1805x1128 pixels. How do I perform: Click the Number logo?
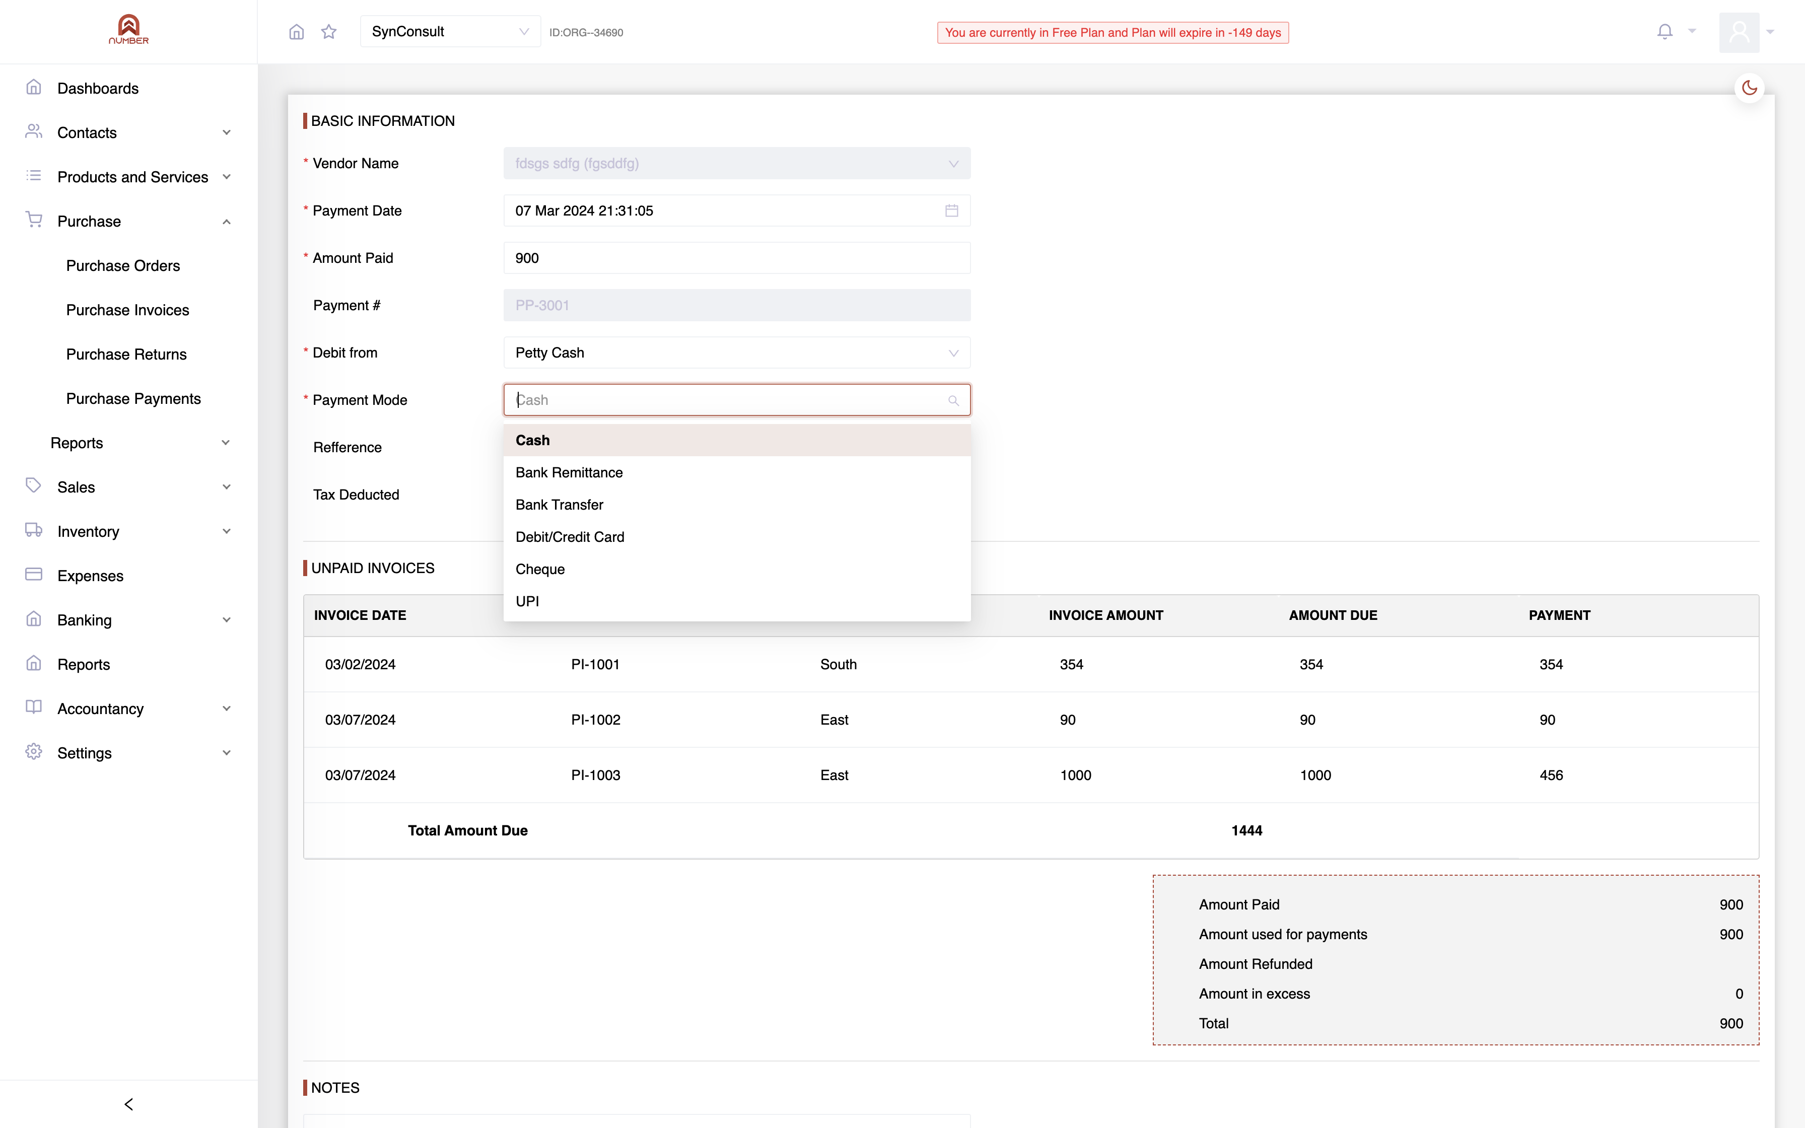click(128, 30)
